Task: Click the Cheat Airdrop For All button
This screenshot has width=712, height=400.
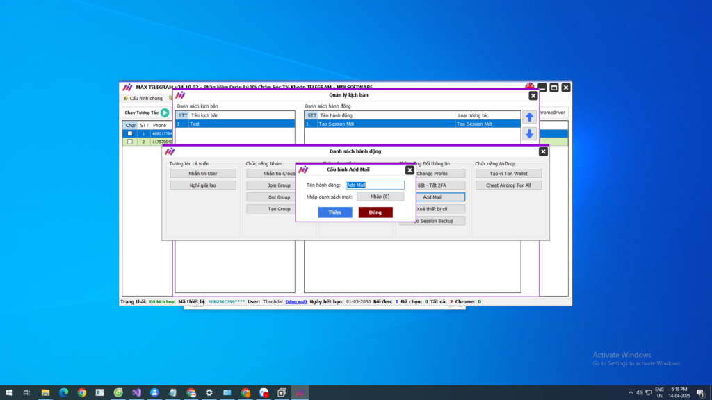Action: (508, 185)
